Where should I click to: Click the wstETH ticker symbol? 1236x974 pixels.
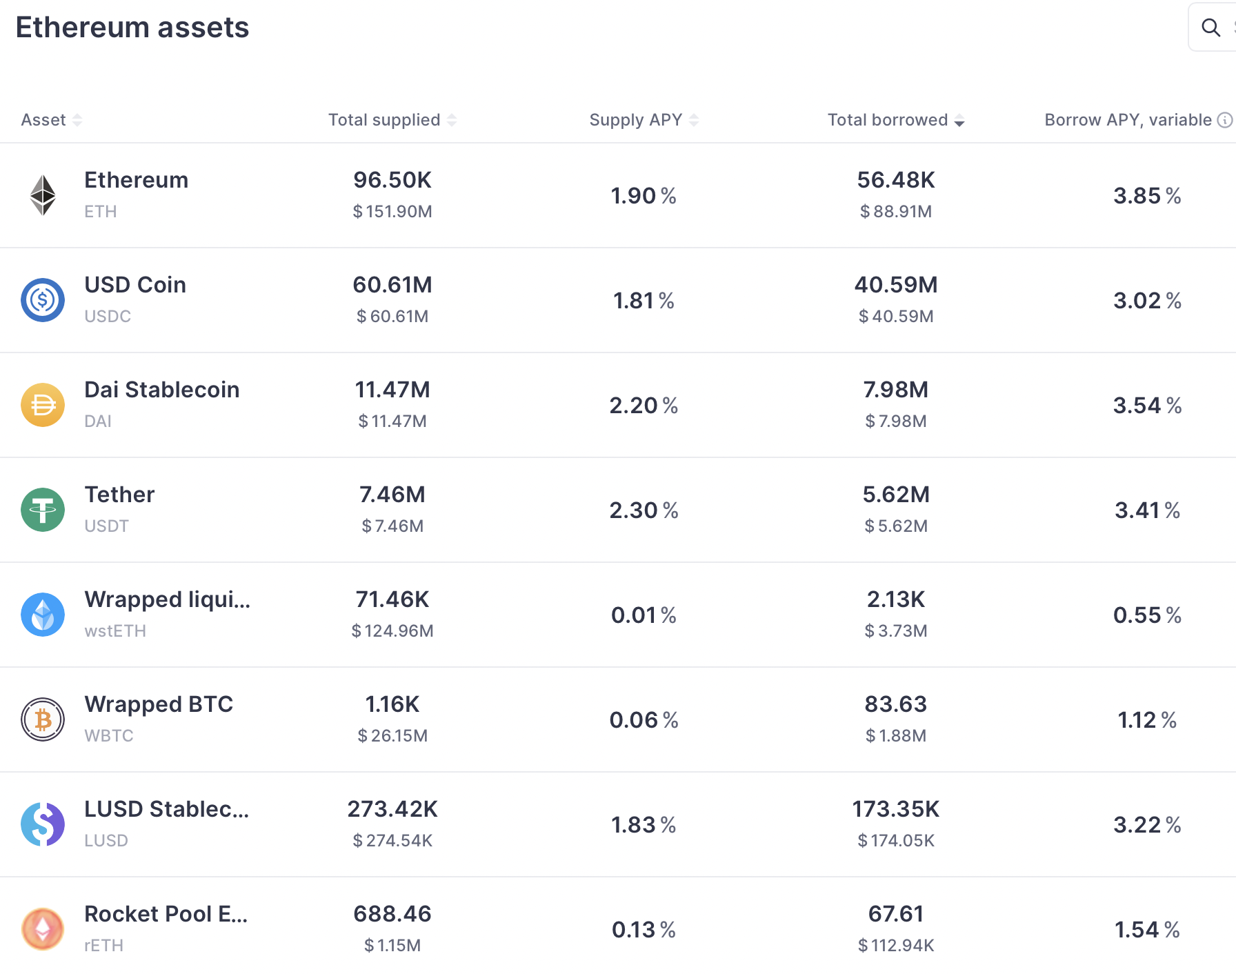115,631
